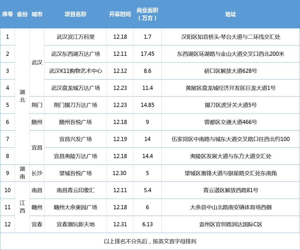Click address '曾都区交通大道466号'
This screenshot has width=300, height=250.
click(231, 122)
